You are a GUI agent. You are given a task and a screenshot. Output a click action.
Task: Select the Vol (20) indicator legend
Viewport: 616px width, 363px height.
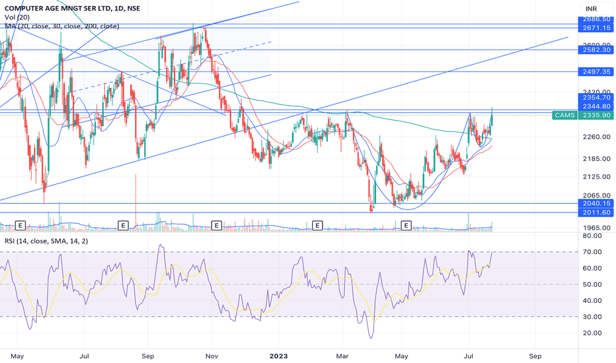(x=17, y=17)
